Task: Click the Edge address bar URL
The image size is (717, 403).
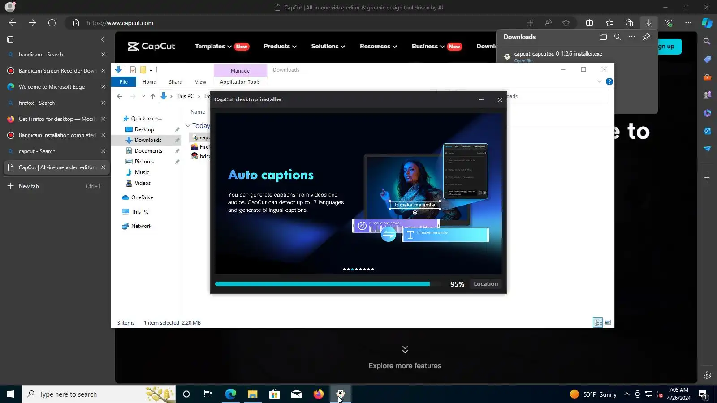Action: tap(120, 23)
